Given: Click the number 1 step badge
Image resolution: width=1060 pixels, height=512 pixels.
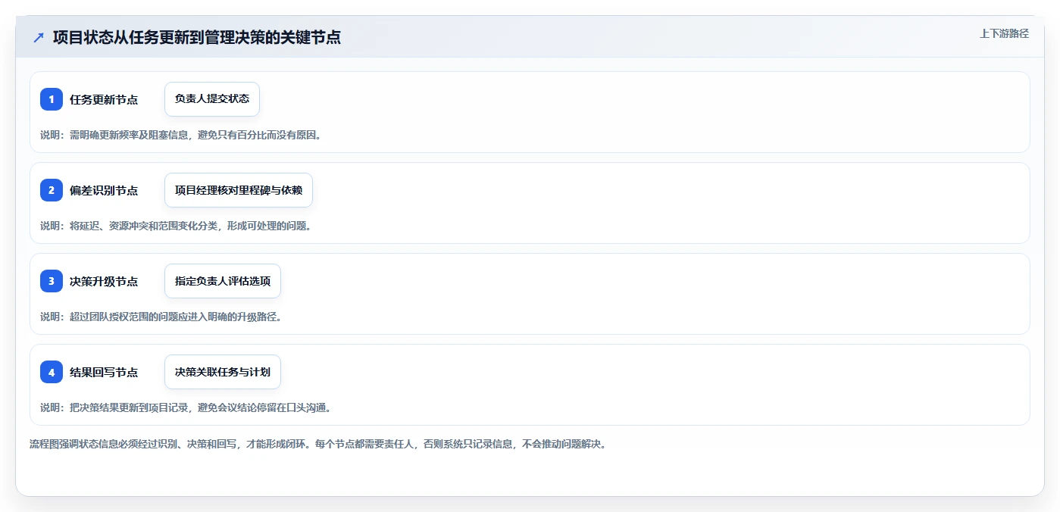Looking at the screenshot, I should tap(52, 99).
